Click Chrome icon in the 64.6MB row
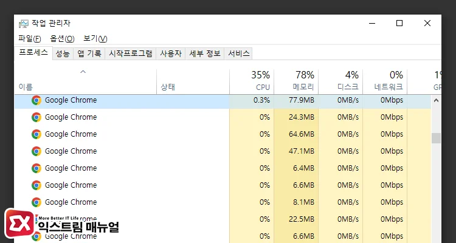 (x=36, y=134)
